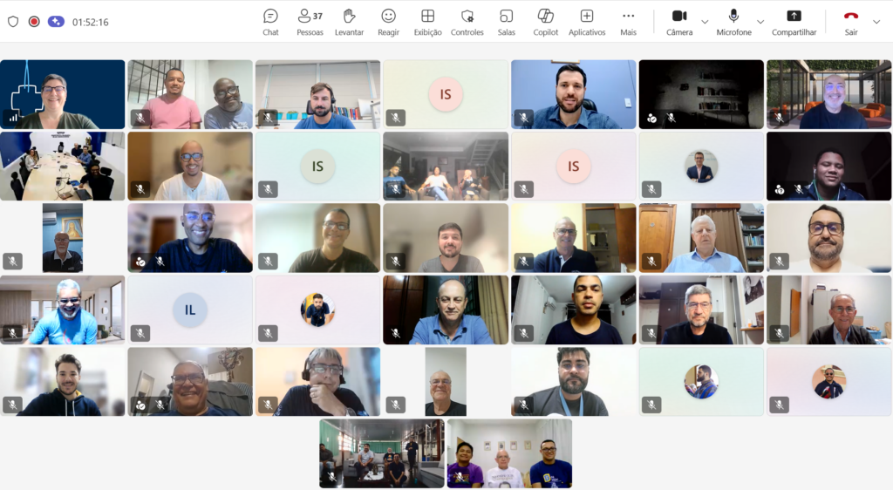This screenshot has height=490, width=893.
Task: Select the IL participant tile
Action: point(189,310)
